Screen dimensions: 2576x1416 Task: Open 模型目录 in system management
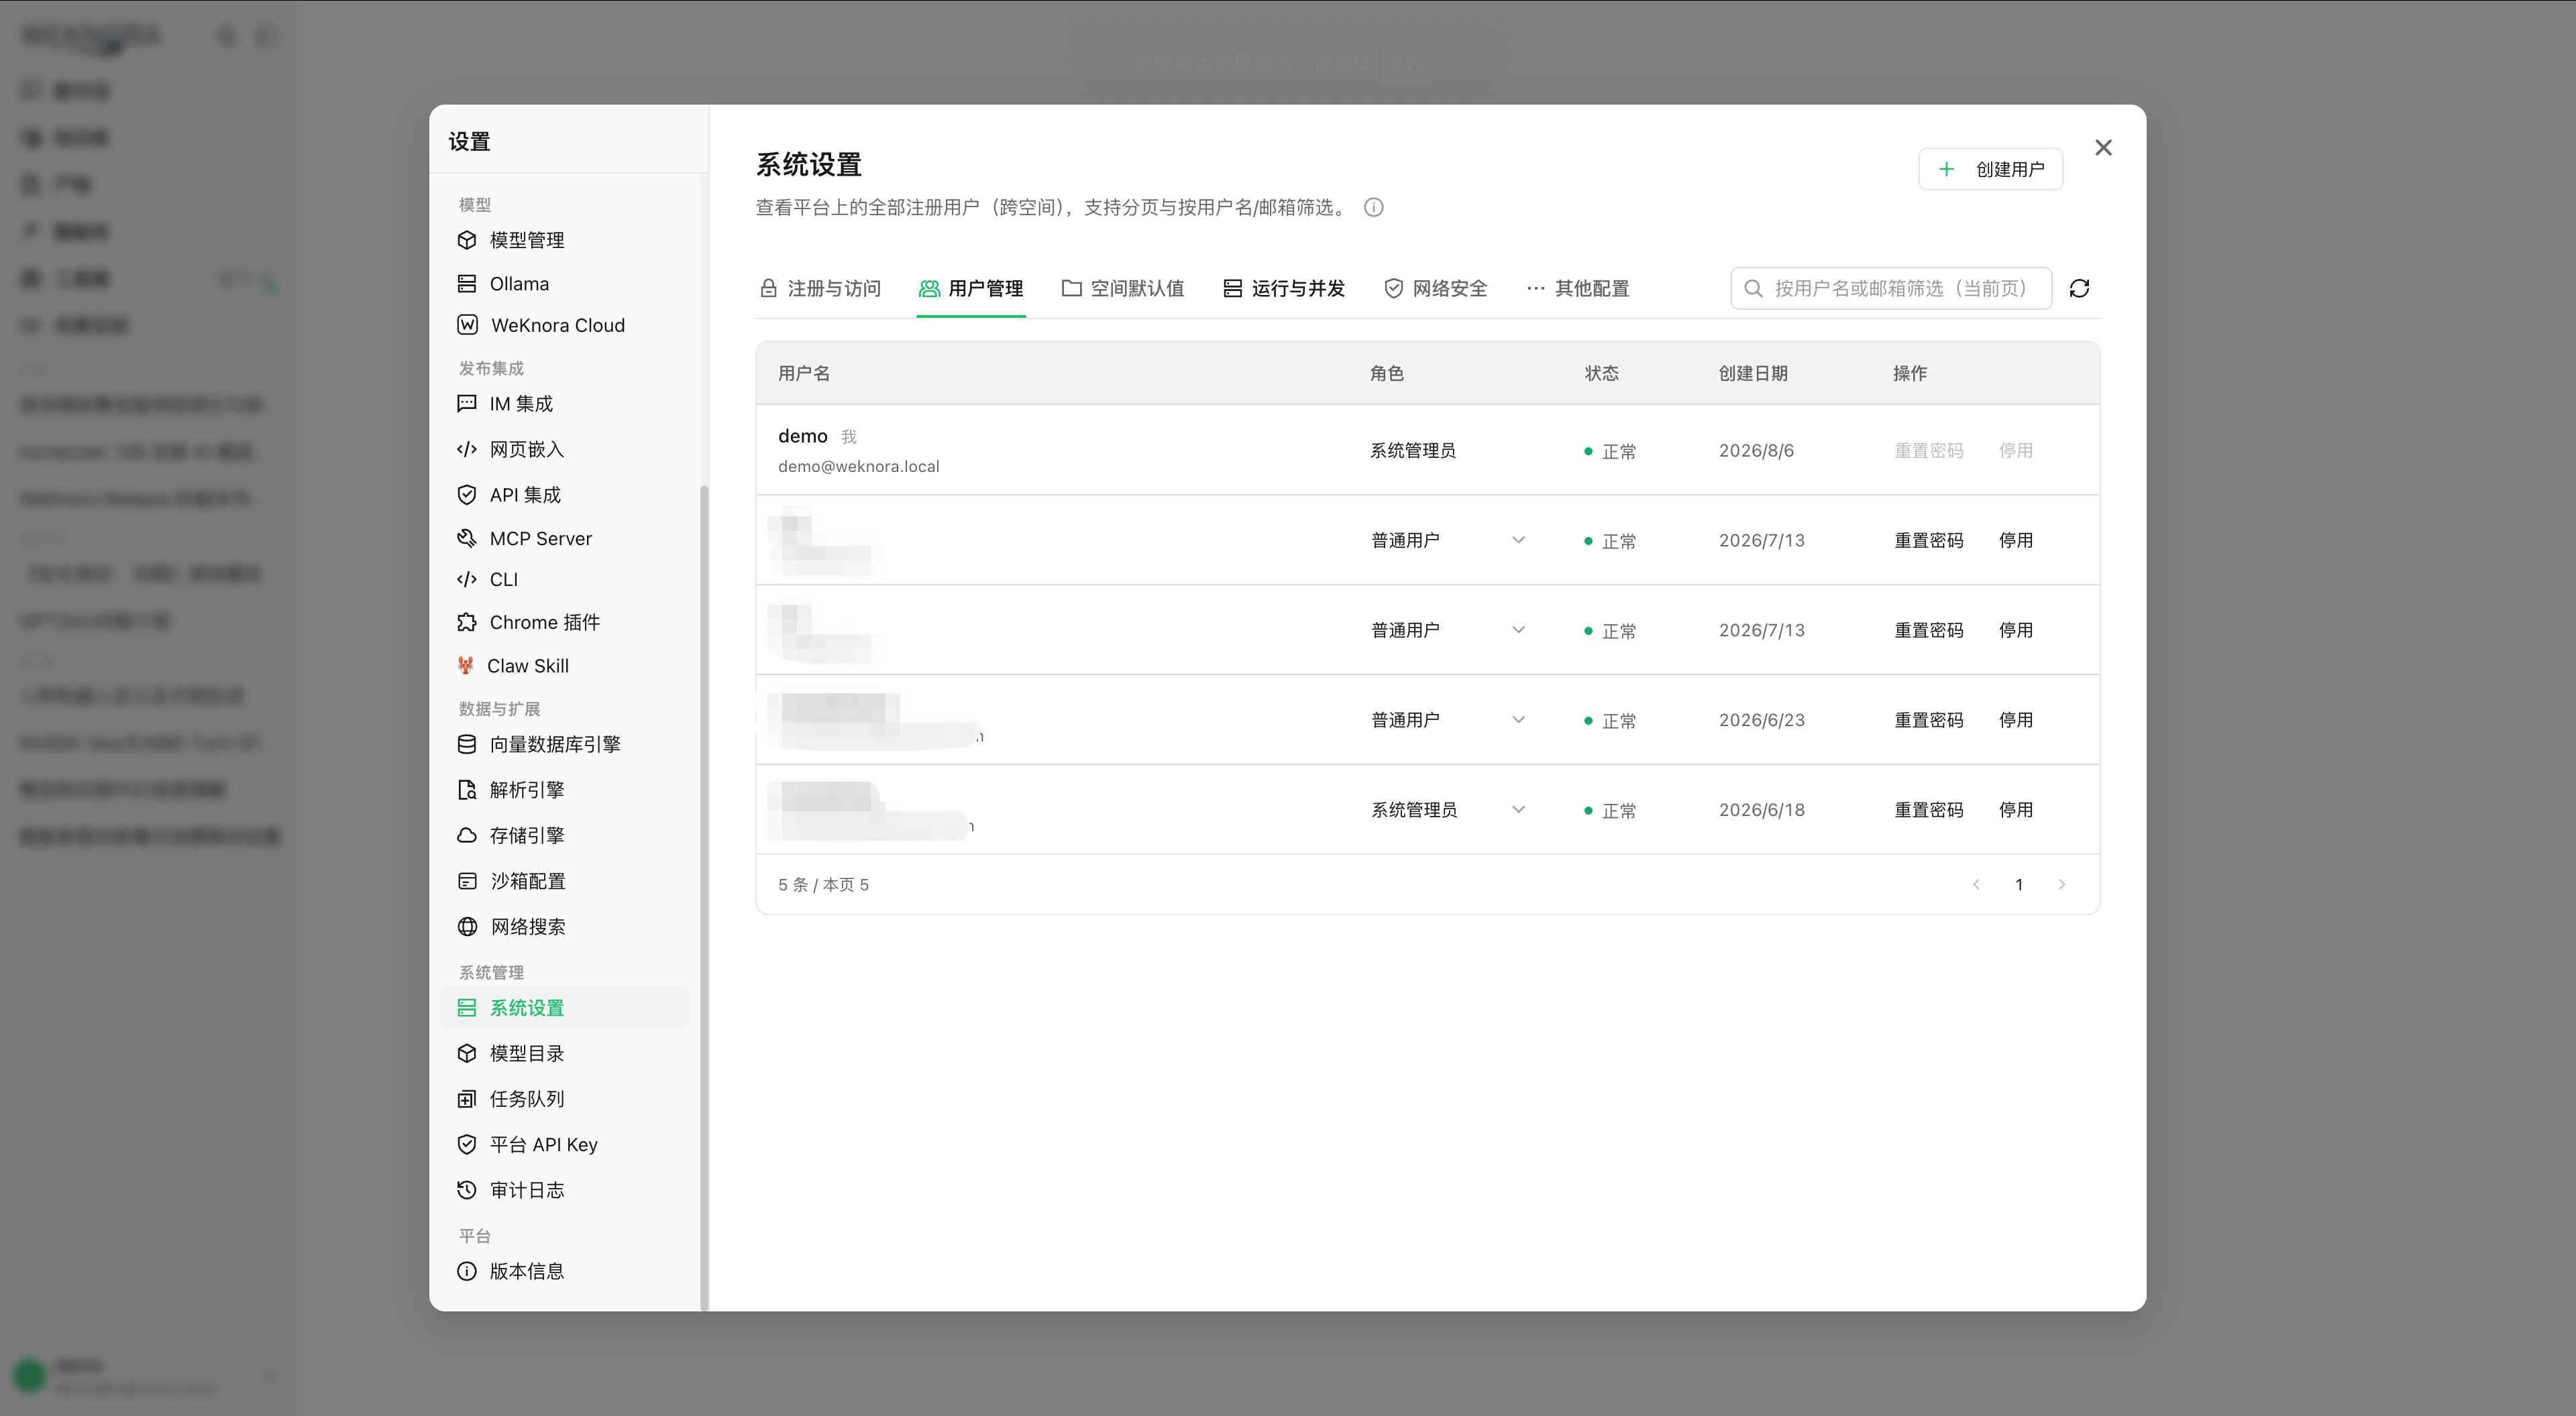point(564,1054)
